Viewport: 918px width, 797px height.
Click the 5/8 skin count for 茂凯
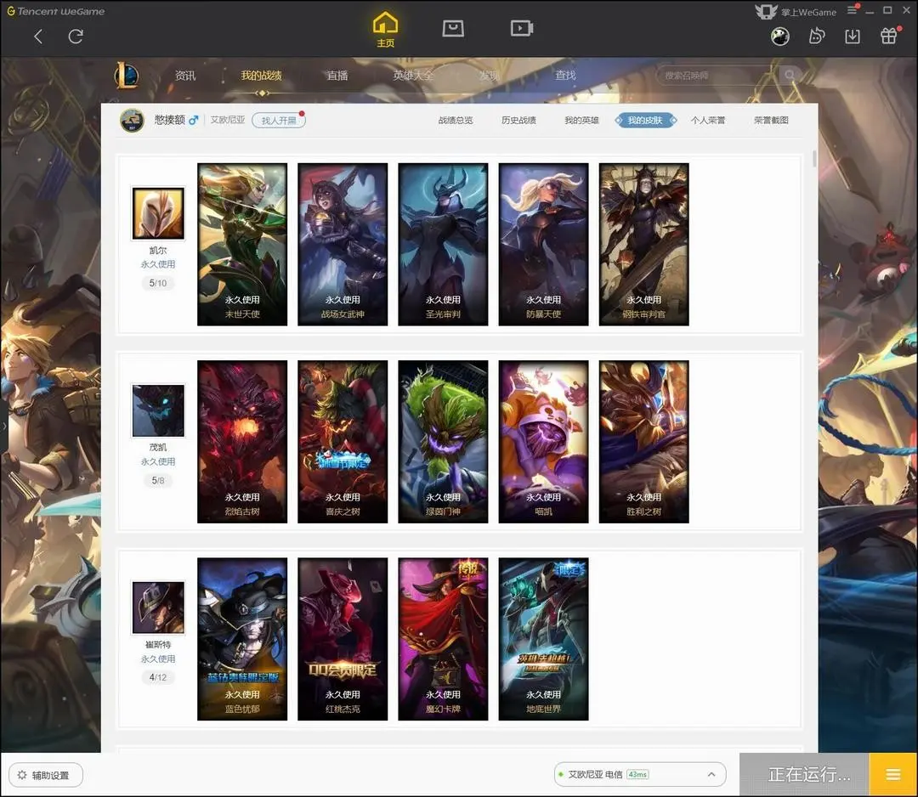click(x=158, y=480)
